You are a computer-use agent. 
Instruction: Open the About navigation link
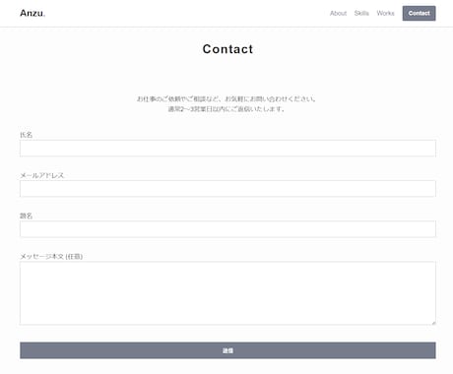tap(338, 13)
